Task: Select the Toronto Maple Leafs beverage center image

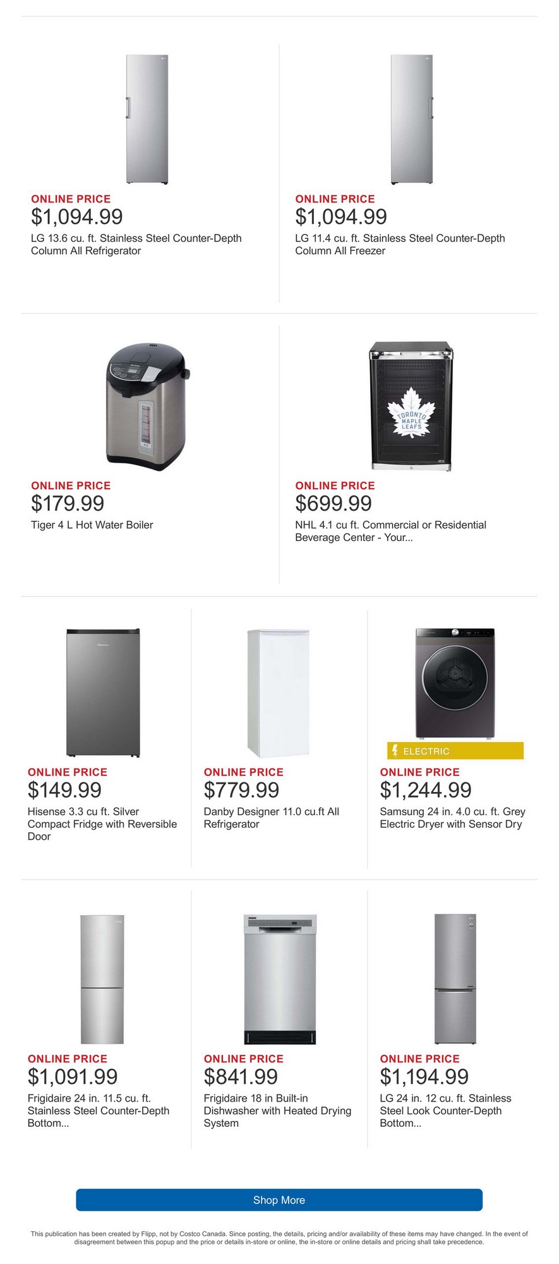Action: coord(411,406)
